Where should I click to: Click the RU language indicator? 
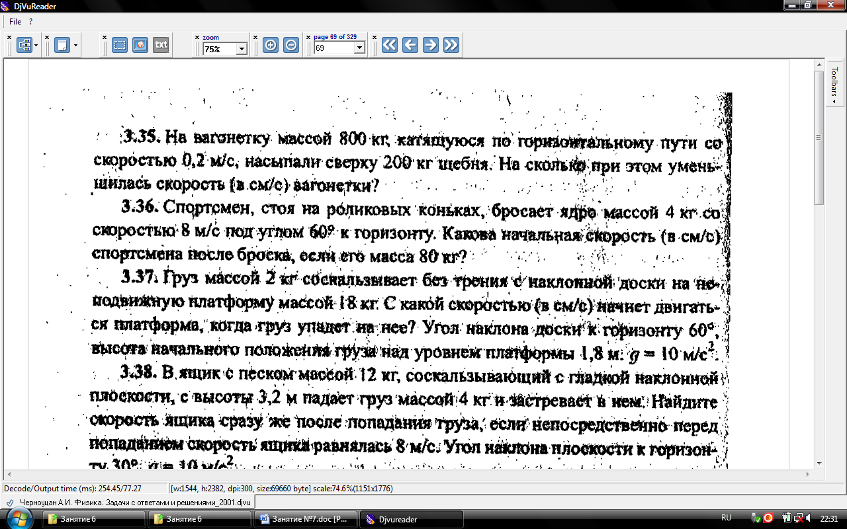726,518
